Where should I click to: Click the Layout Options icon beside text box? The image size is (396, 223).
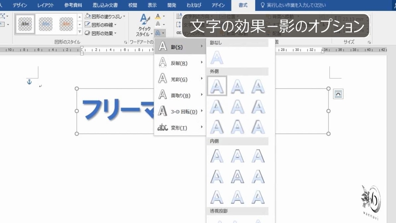pos(338,94)
